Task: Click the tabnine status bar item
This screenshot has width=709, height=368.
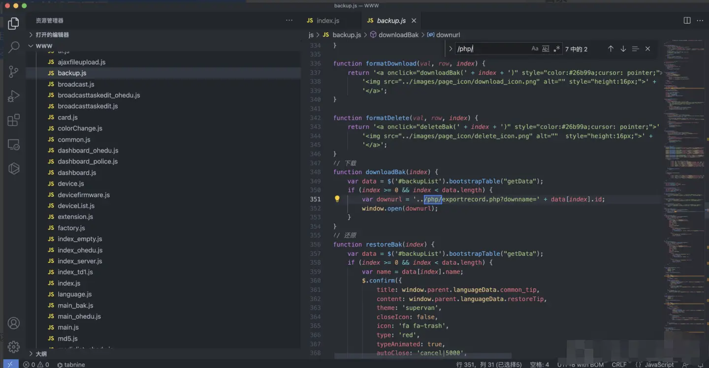Action: [x=71, y=365]
